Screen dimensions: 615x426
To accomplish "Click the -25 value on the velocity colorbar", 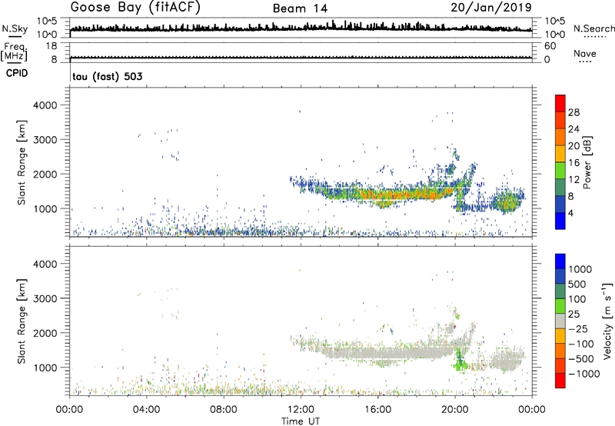I will click(x=578, y=329).
